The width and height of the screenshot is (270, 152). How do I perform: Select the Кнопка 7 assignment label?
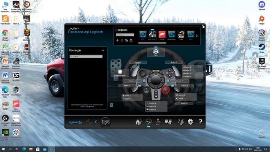tap(180, 81)
